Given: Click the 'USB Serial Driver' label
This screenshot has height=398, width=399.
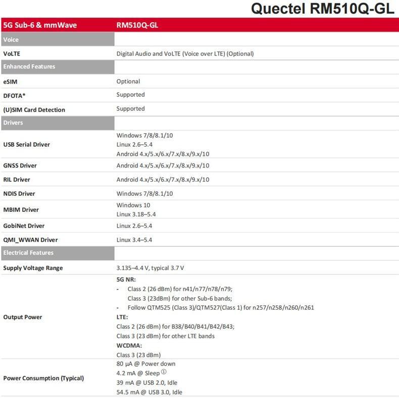Looking at the screenshot, I should tap(26, 144).
